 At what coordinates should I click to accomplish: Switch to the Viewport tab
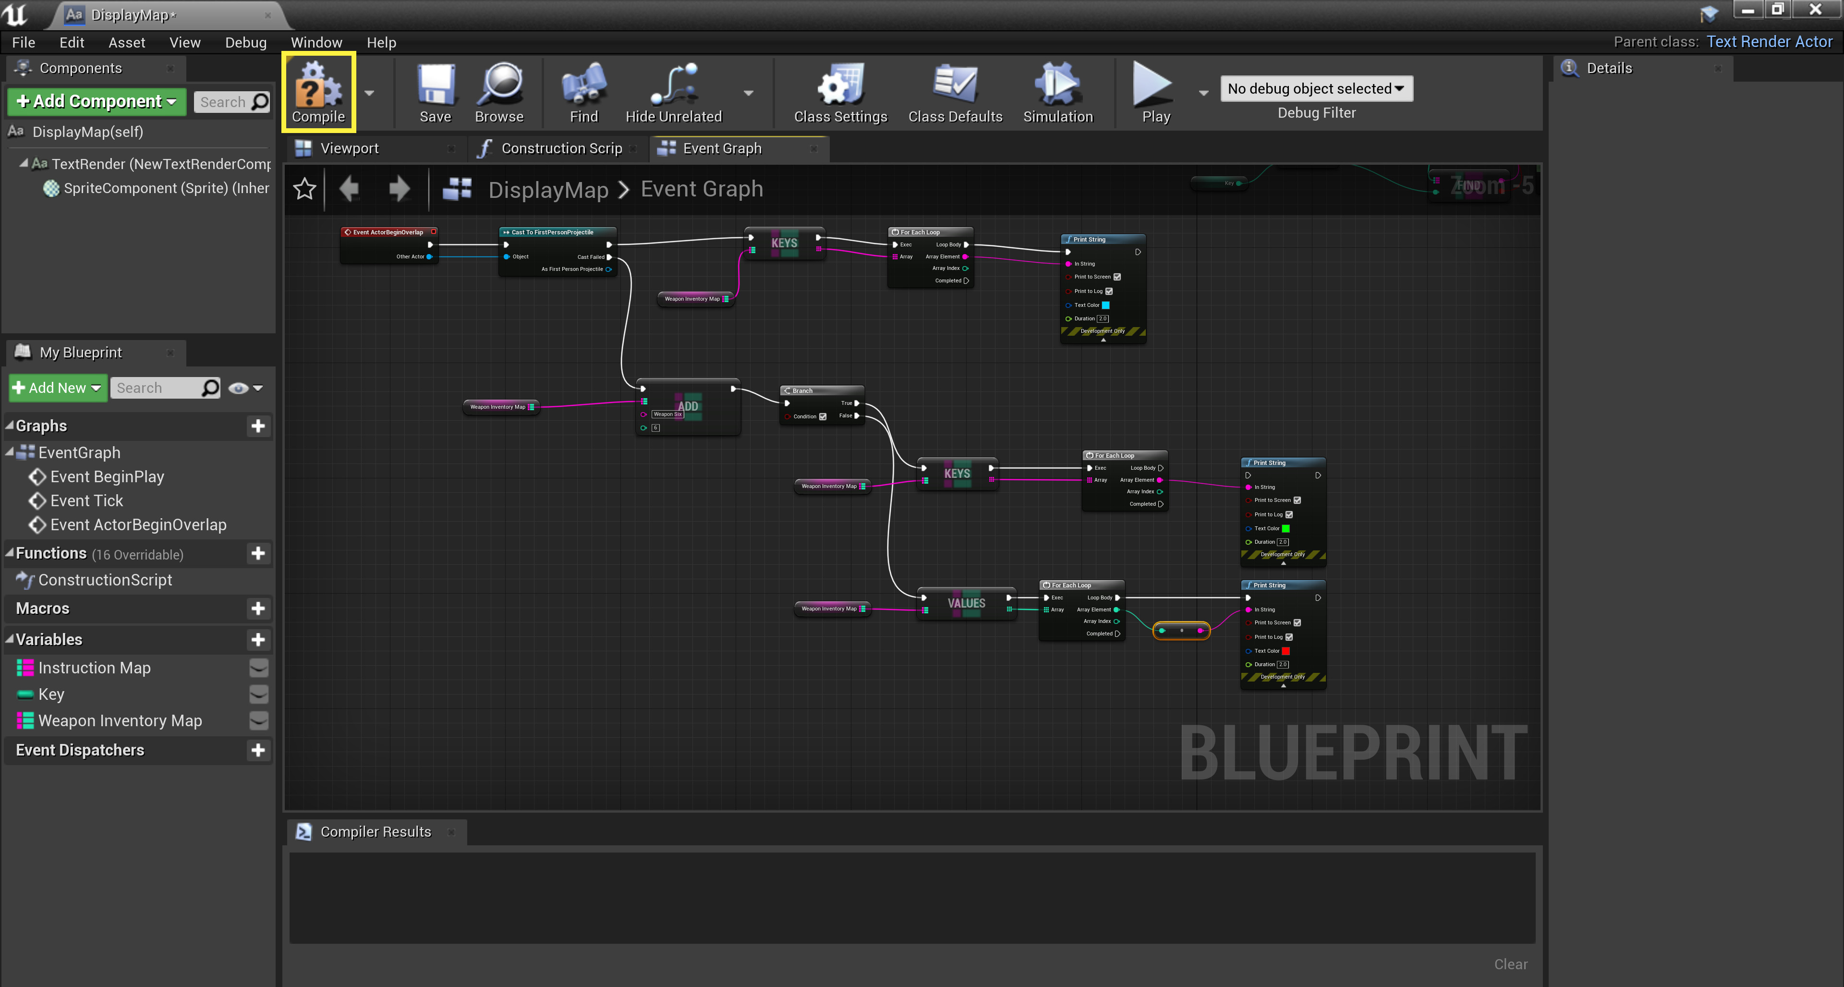(349, 148)
